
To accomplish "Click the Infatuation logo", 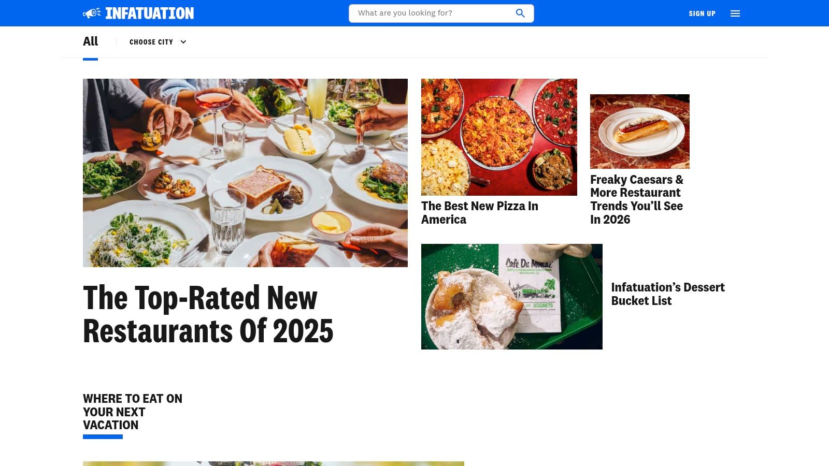I will [138, 13].
